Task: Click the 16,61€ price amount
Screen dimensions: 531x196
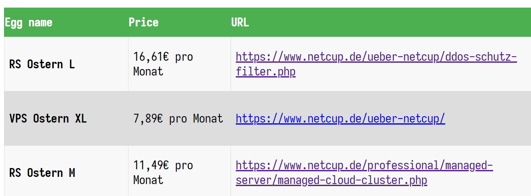Action: tap(151, 57)
